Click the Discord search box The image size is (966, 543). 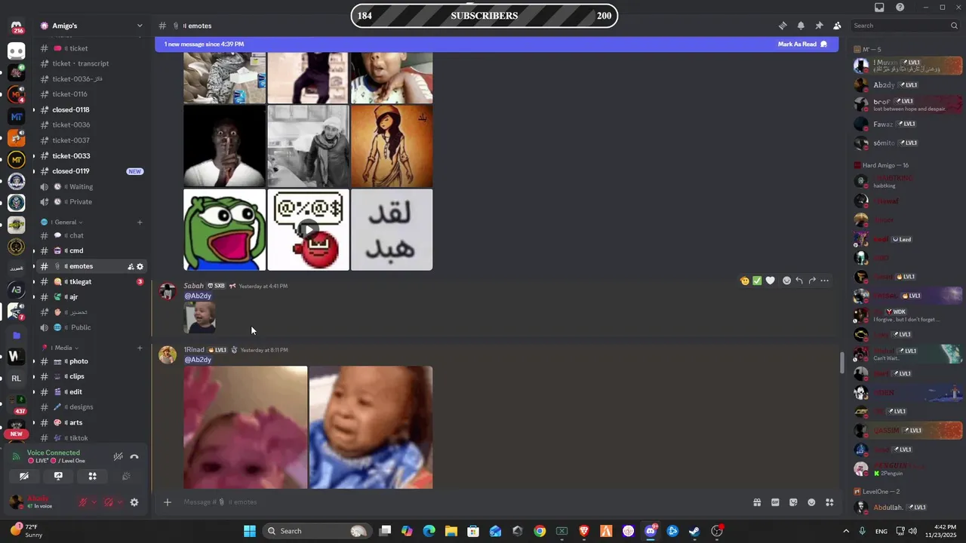906,26
